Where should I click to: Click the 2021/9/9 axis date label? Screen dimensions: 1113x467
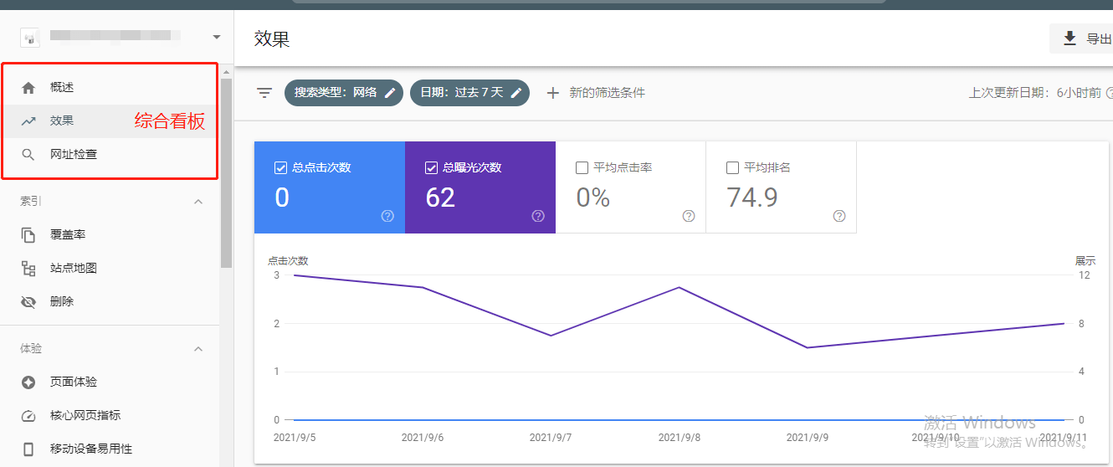pos(808,438)
